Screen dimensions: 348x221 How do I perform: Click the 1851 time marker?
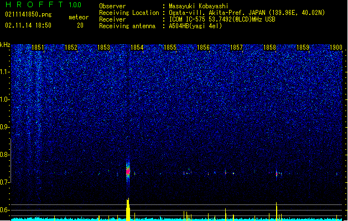(x=38, y=48)
